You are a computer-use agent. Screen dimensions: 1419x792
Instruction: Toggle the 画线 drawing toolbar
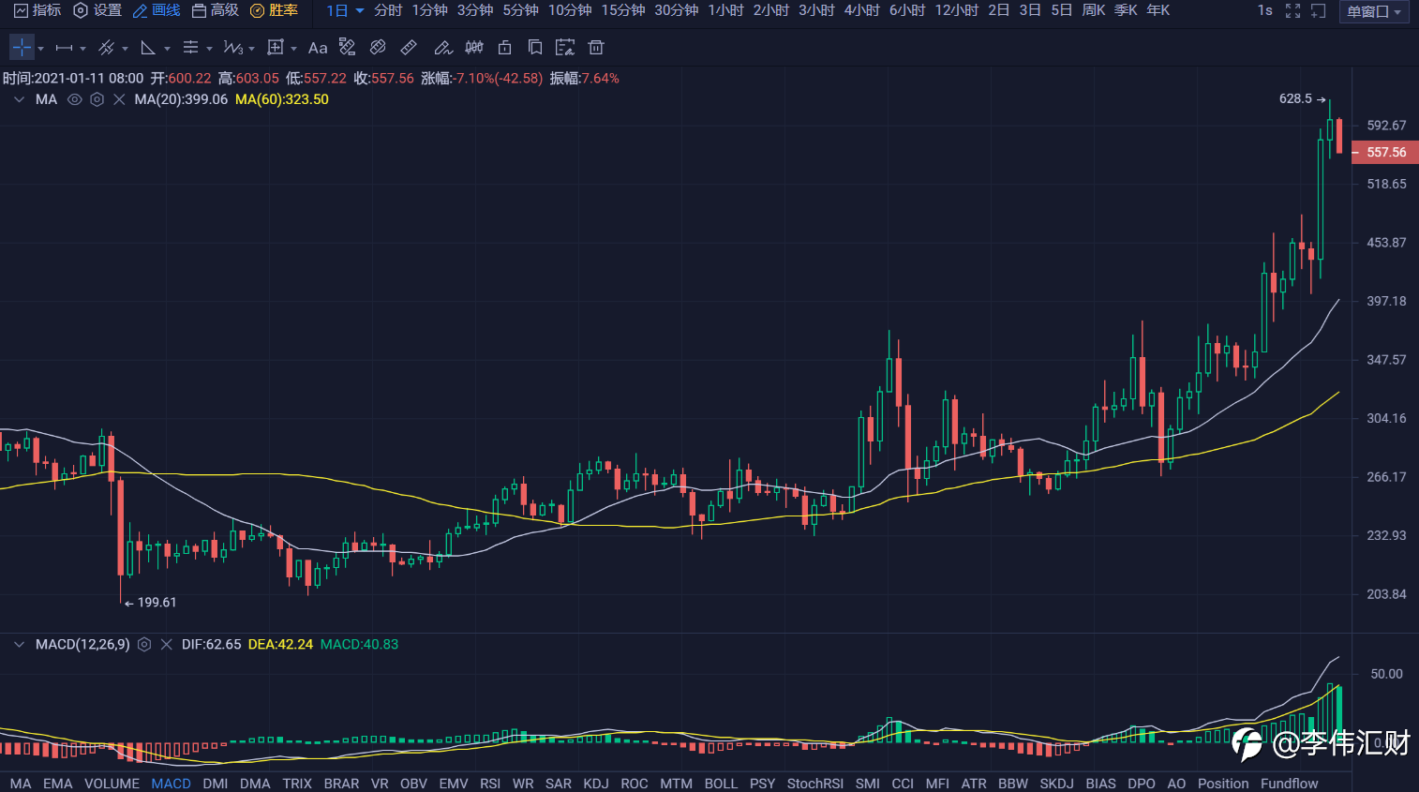[157, 10]
